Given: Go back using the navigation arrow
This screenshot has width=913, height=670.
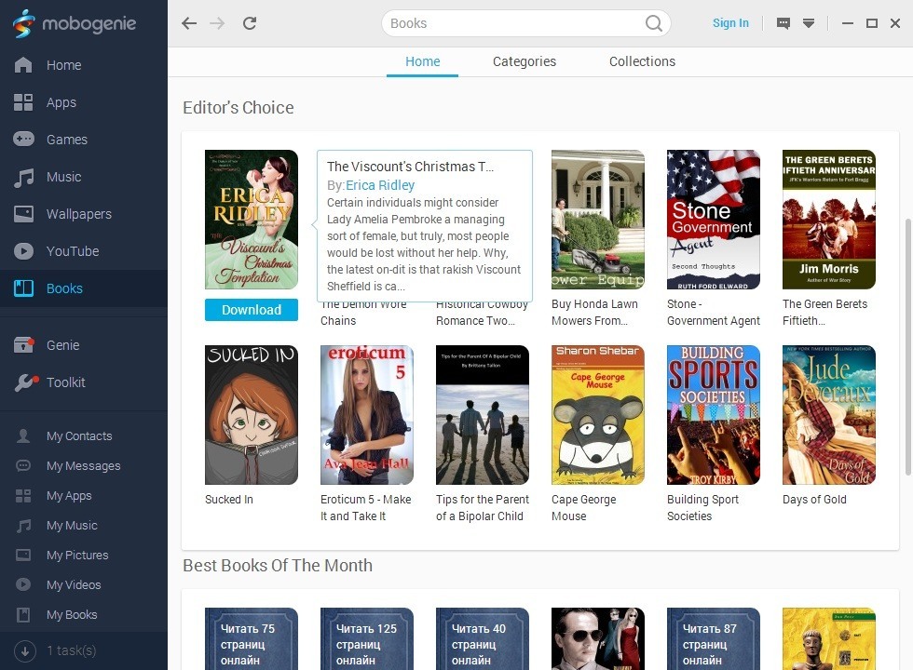Looking at the screenshot, I should 189,23.
